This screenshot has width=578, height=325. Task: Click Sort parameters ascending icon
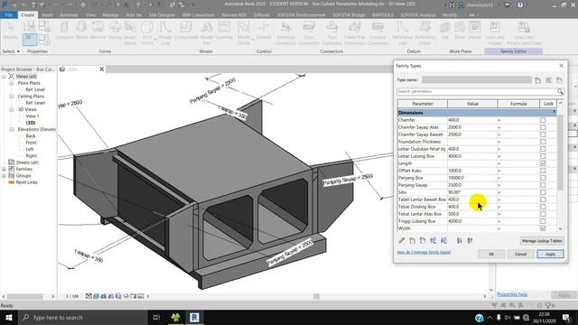[x=460, y=241]
